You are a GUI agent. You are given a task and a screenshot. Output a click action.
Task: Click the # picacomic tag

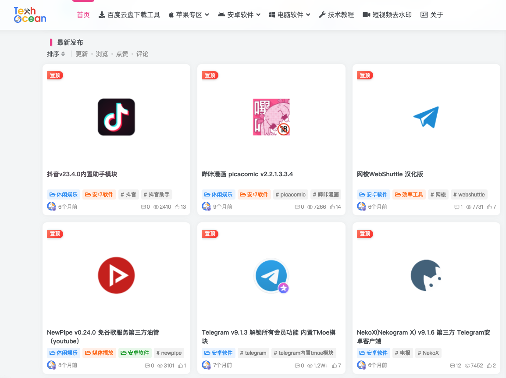click(290, 195)
